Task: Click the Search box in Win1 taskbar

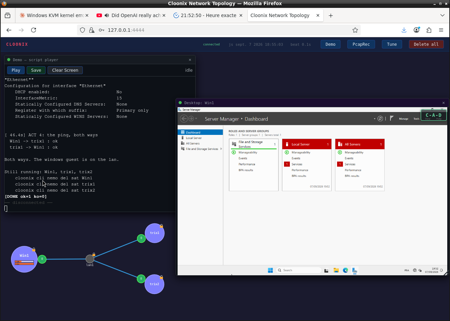Action: coord(298,270)
